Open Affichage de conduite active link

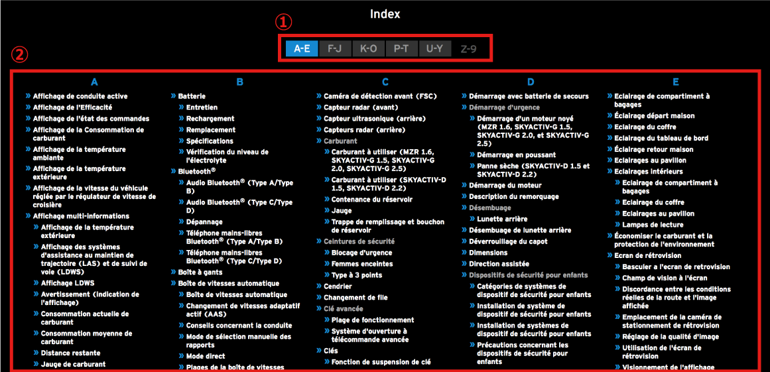click(80, 96)
